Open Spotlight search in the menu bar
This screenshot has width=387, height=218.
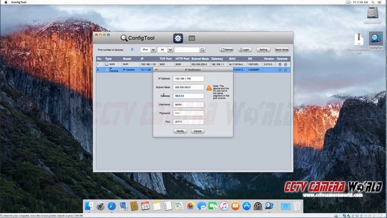[373, 2]
